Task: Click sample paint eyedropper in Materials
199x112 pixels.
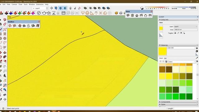Action: point(197,58)
